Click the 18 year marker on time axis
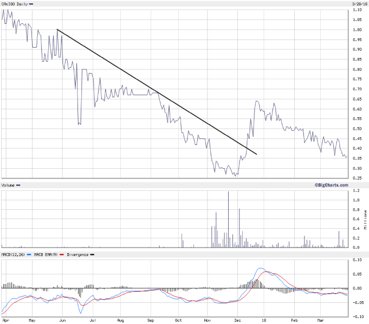The image size is (369, 324). pos(264,320)
